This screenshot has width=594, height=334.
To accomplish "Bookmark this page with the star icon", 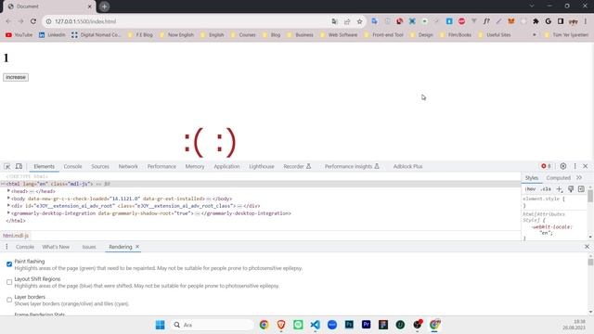I will click(x=359, y=21).
